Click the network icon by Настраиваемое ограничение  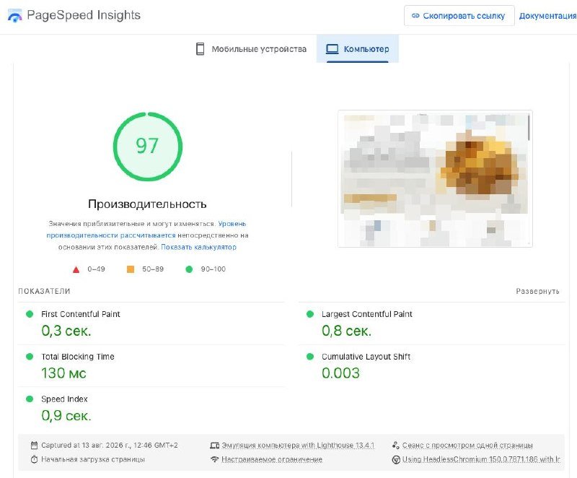[x=214, y=459]
